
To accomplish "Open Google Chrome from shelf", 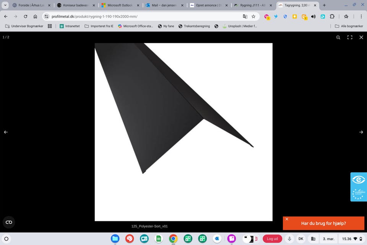I will (173, 238).
